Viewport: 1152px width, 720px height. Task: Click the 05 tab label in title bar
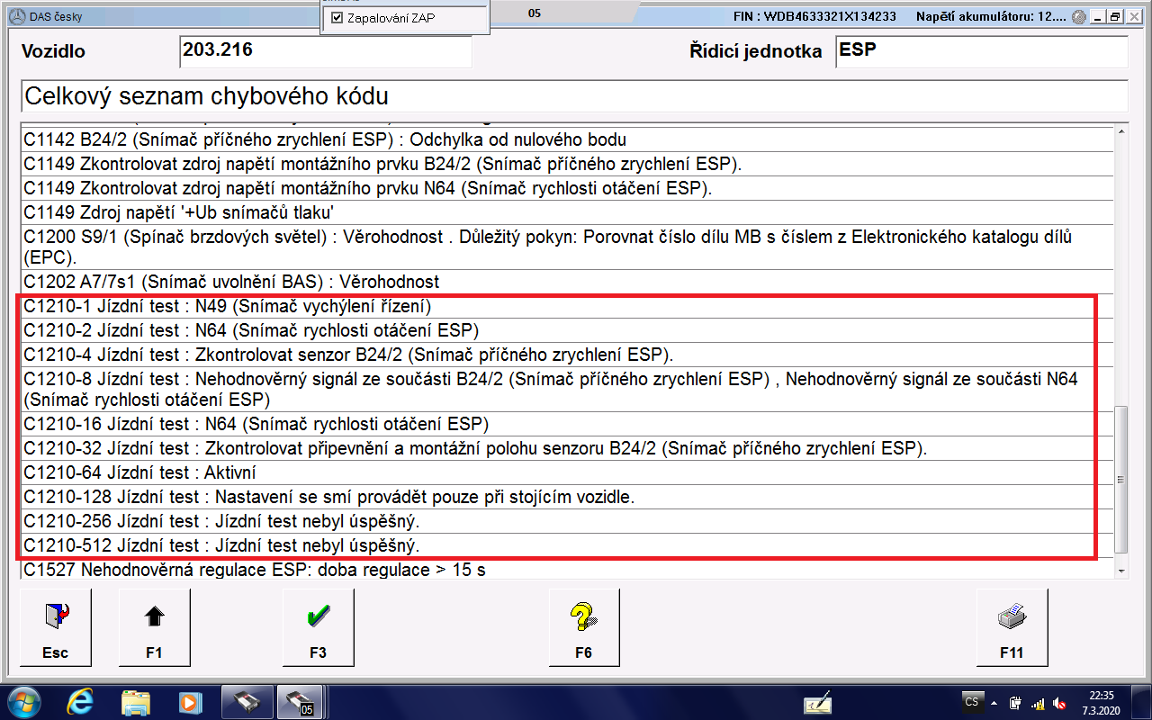point(535,13)
